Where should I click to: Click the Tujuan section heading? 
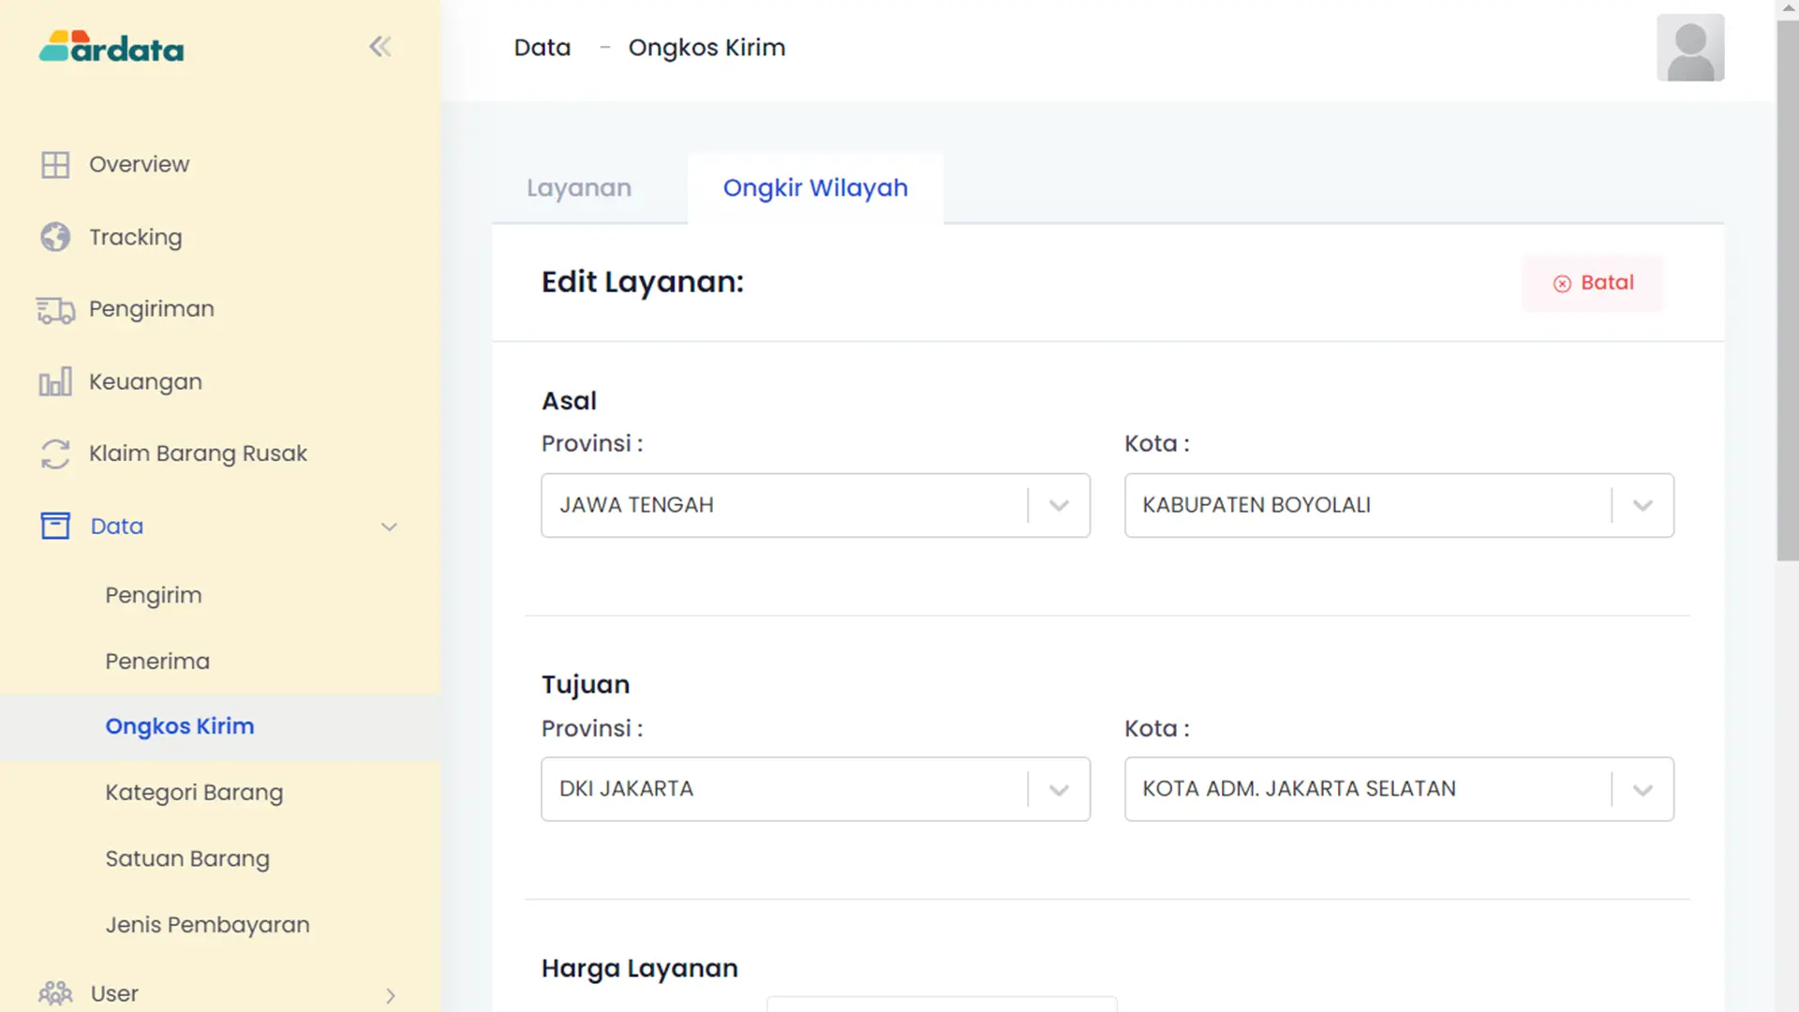point(586,685)
